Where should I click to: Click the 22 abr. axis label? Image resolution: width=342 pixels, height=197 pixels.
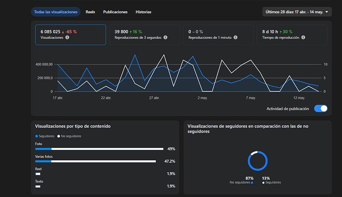pyautogui.click(x=106, y=98)
